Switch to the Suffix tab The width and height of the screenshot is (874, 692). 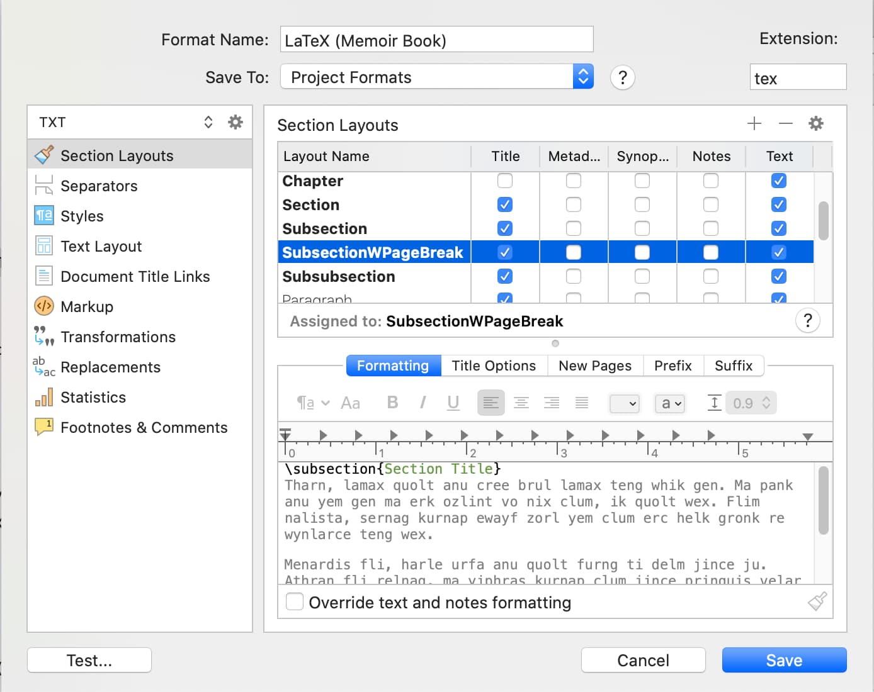pos(734,366)
